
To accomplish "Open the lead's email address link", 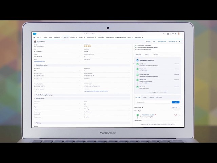I will [x=40, y=61].
